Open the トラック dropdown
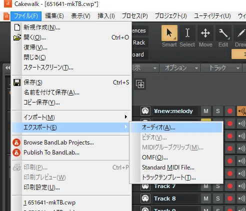 pos(221,68)
